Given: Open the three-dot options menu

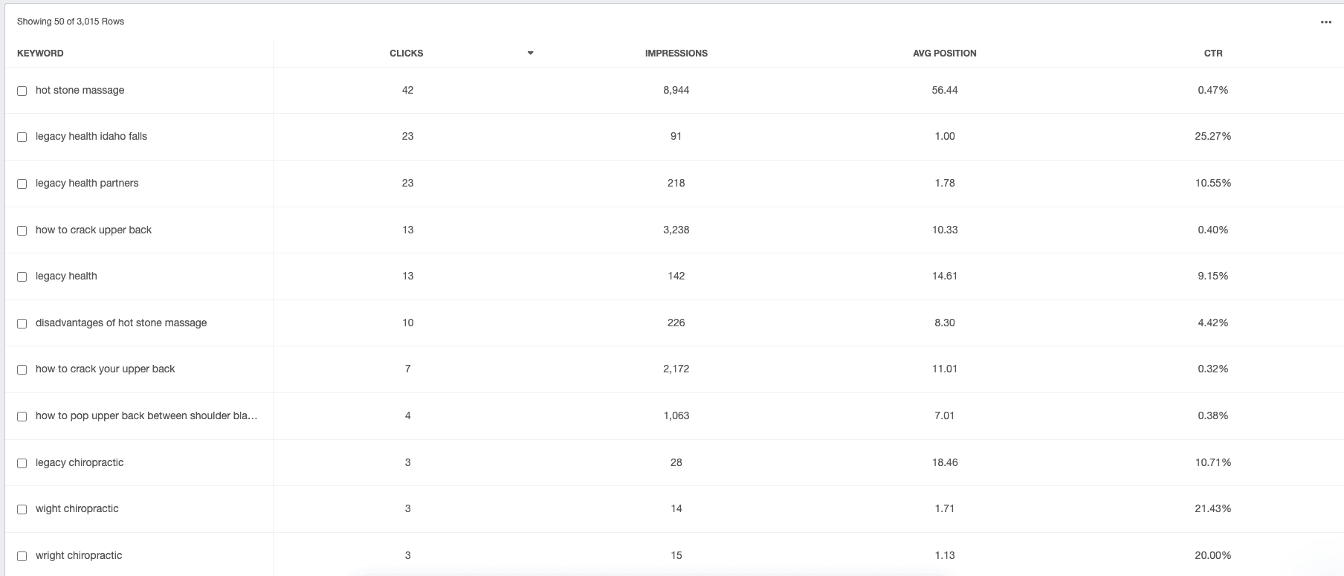Looking at the screenshot, I should click(1325, 22).
